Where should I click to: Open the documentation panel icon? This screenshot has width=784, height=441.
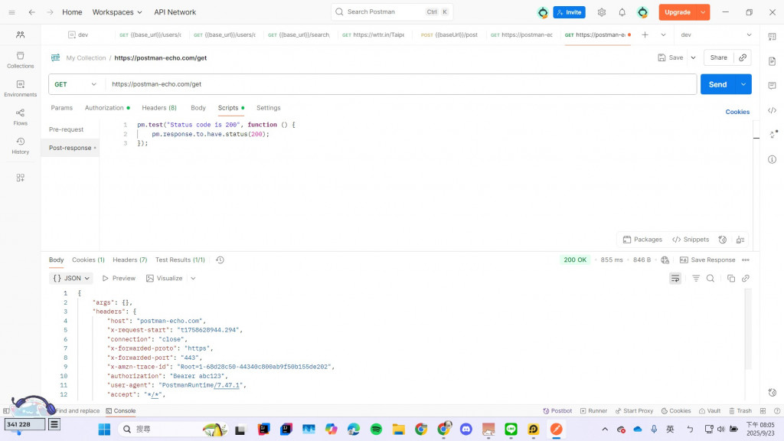point(772,61)
